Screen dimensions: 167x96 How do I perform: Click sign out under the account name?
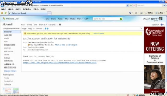(x=156, y=21)
